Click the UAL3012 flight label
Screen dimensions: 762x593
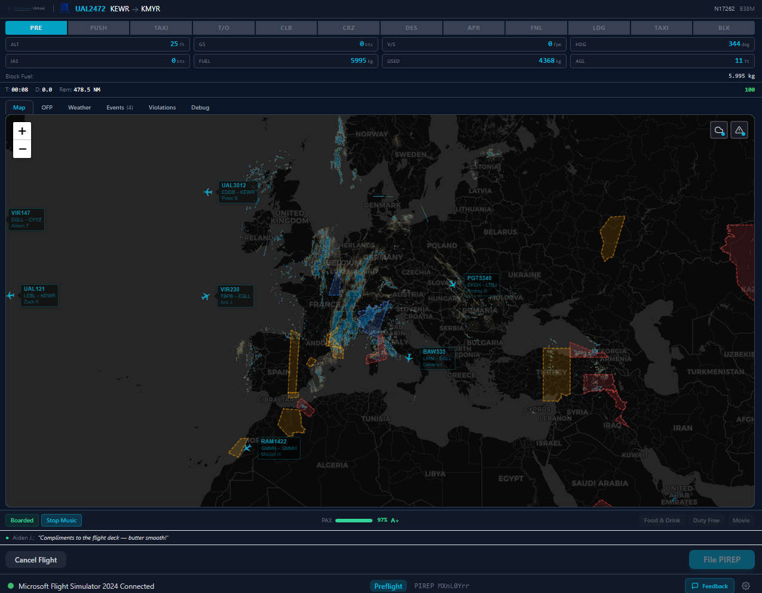click(238, 192)
